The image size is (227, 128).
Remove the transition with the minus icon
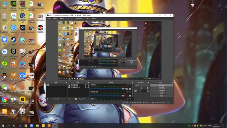coord(144,88)
